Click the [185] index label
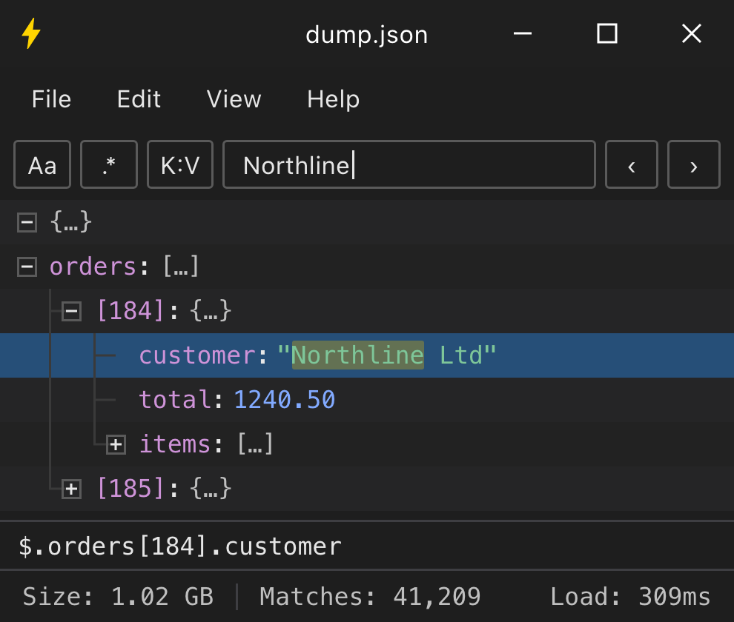Screen dimensions: 734x622 click(130, 488)
